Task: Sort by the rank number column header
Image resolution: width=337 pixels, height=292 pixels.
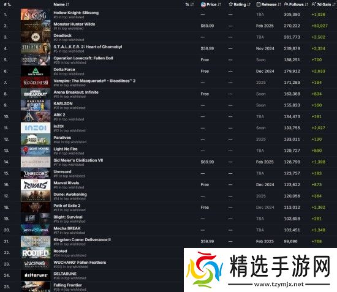Action: (7, 4)
